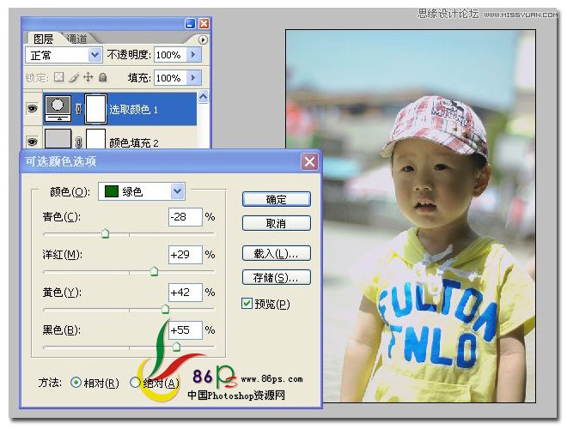The image size is (567, 429).
Task: Select the 选取颜色 1 layer name
Action: [x=133, y=110]
